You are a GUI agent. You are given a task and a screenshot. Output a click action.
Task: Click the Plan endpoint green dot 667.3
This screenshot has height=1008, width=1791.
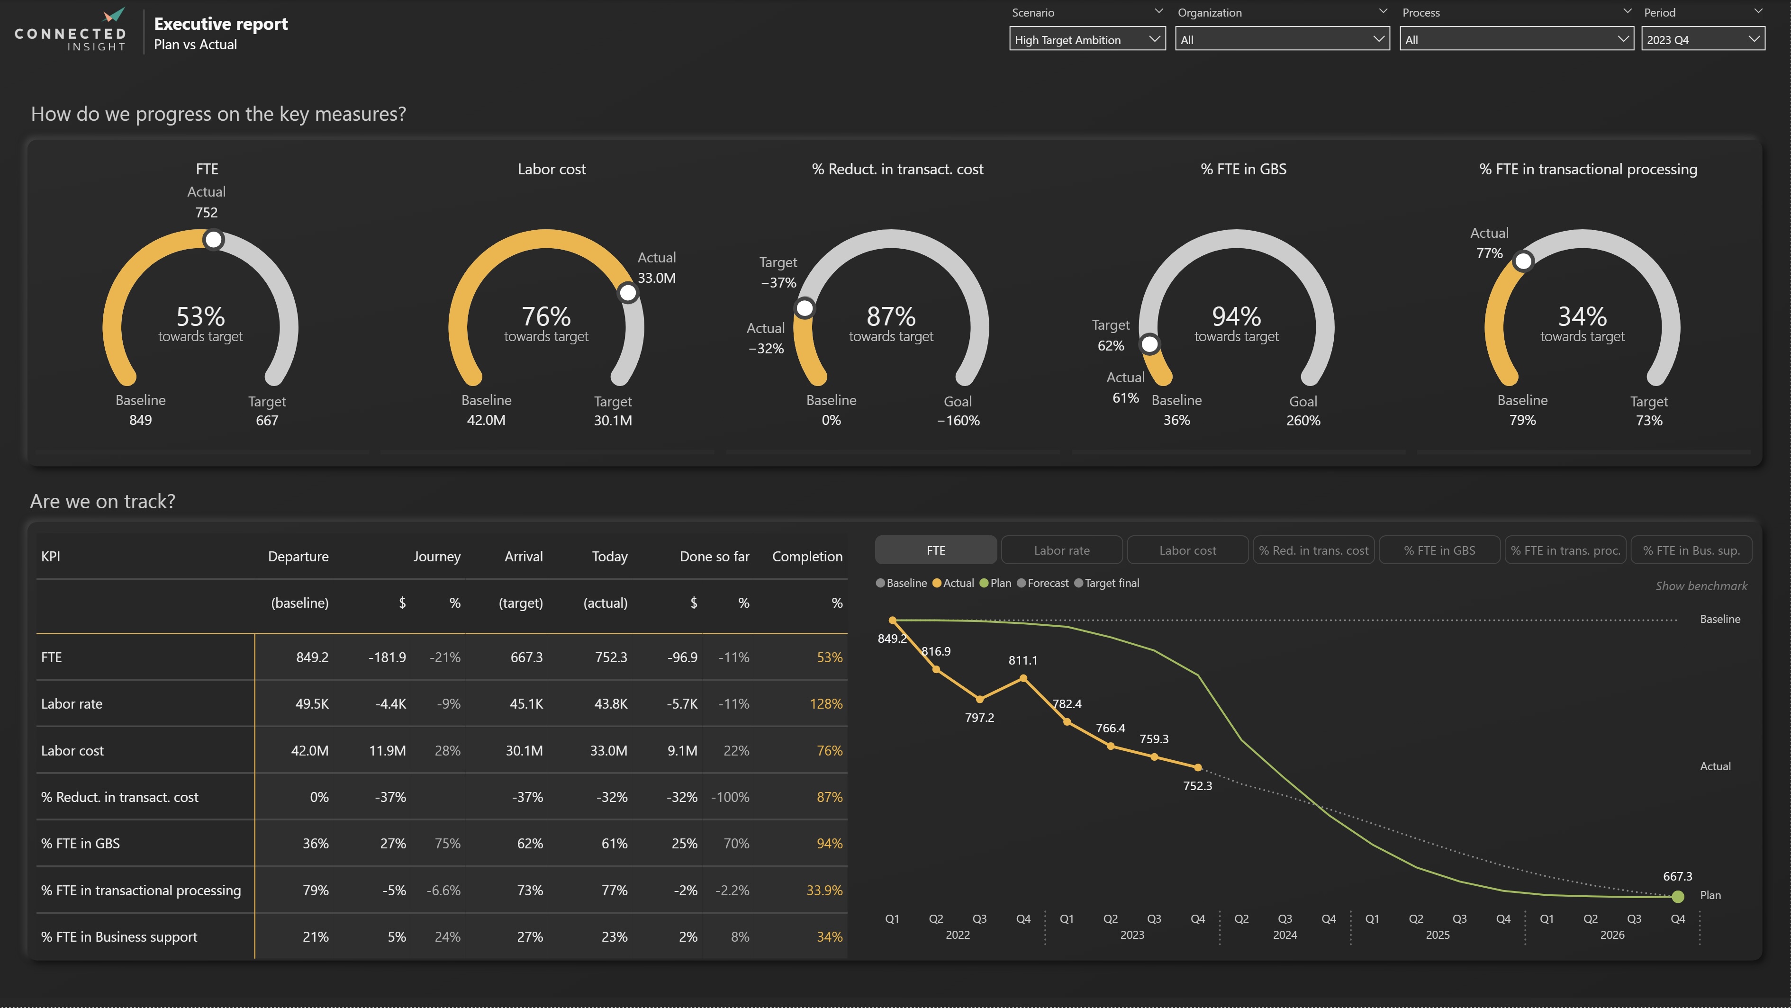click(x=1678, y=897)
